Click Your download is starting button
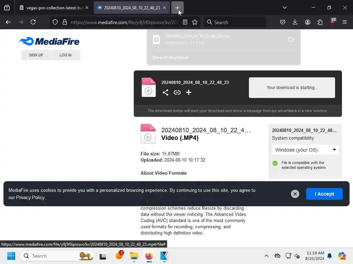 tap(292, 88)
